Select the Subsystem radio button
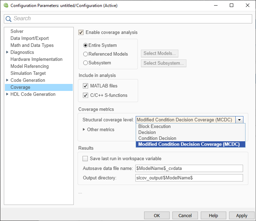 86,63
